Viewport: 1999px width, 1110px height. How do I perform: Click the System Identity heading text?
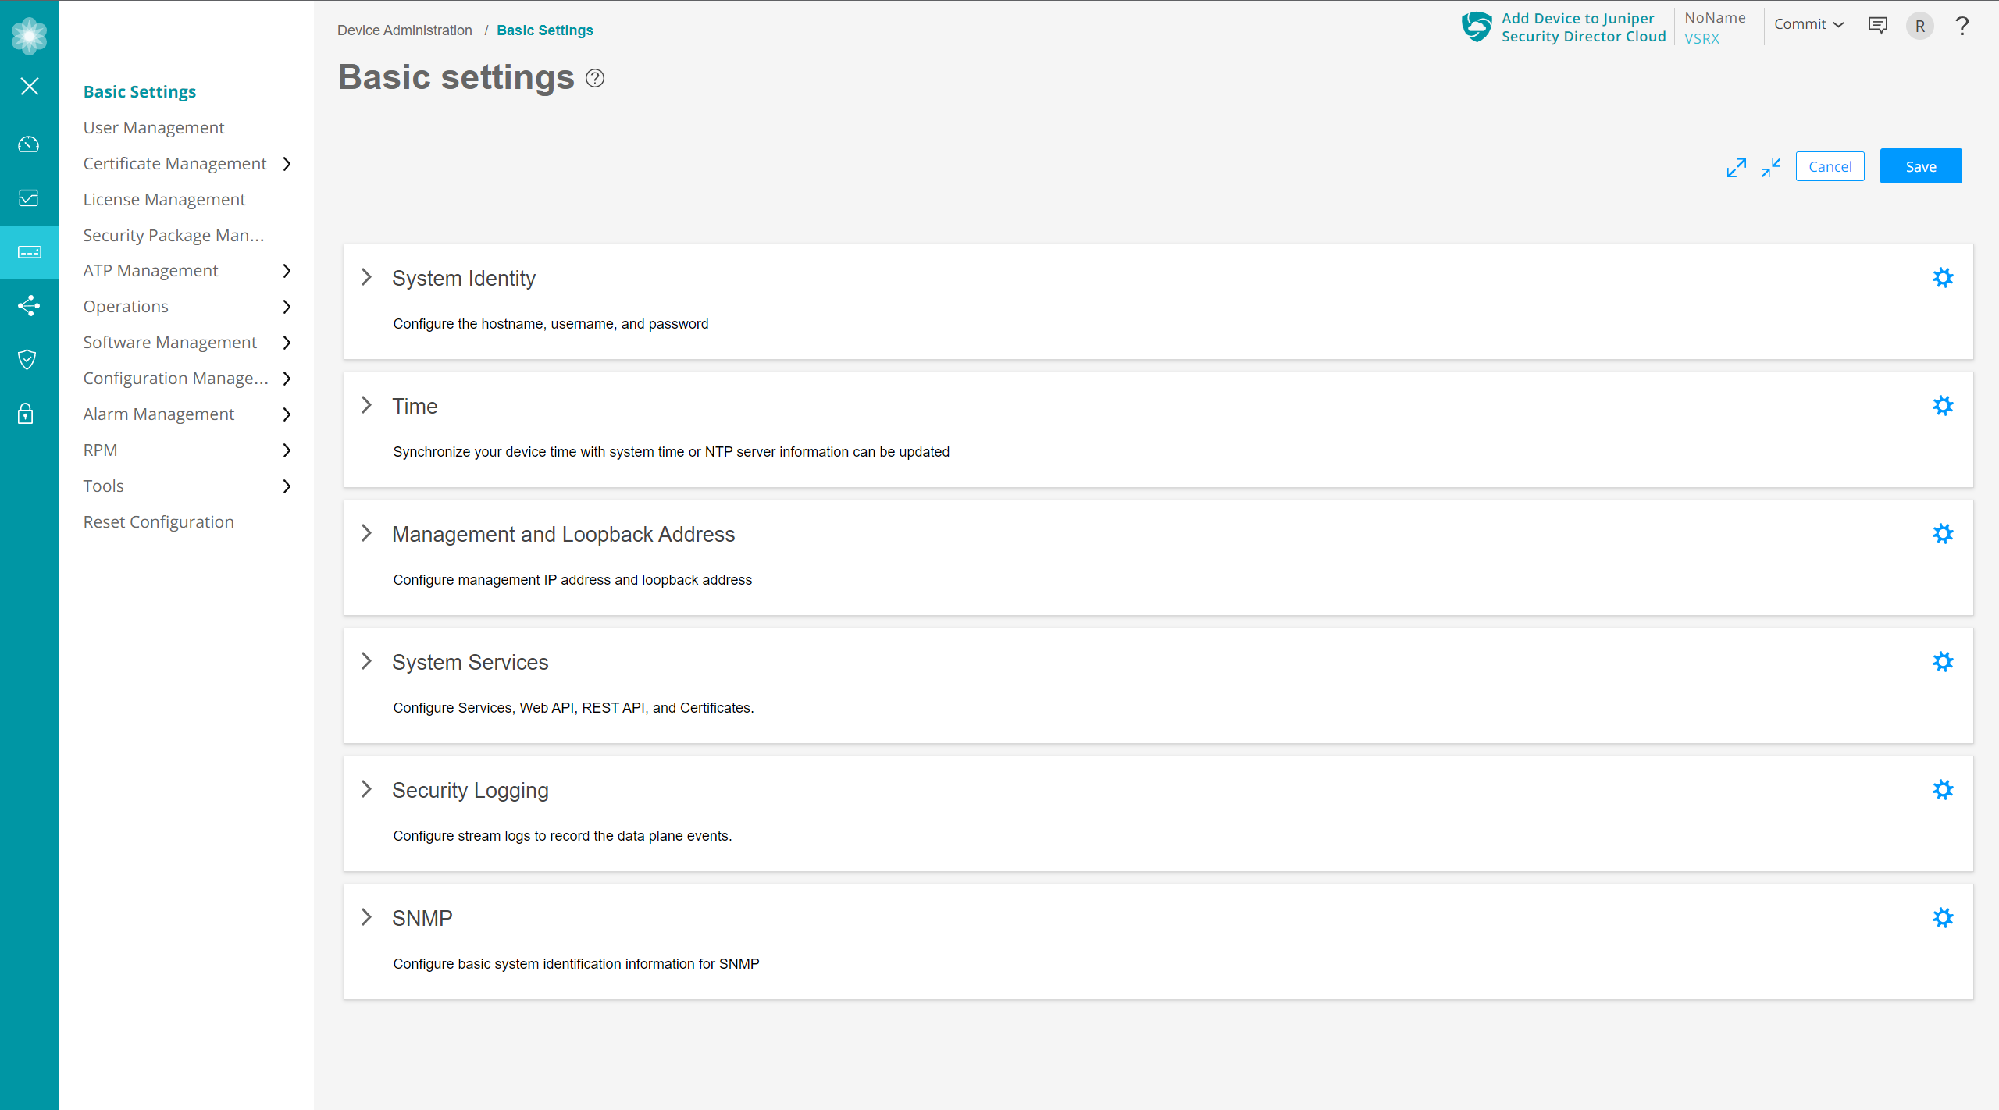click(464, 278)
